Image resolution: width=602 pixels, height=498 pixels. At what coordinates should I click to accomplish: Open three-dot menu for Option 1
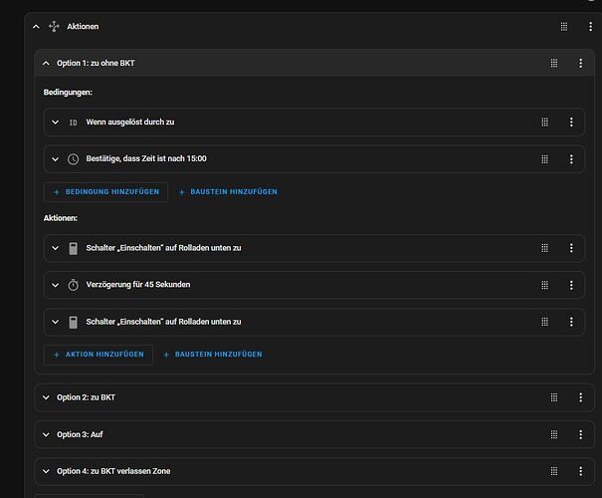point(580,63)
